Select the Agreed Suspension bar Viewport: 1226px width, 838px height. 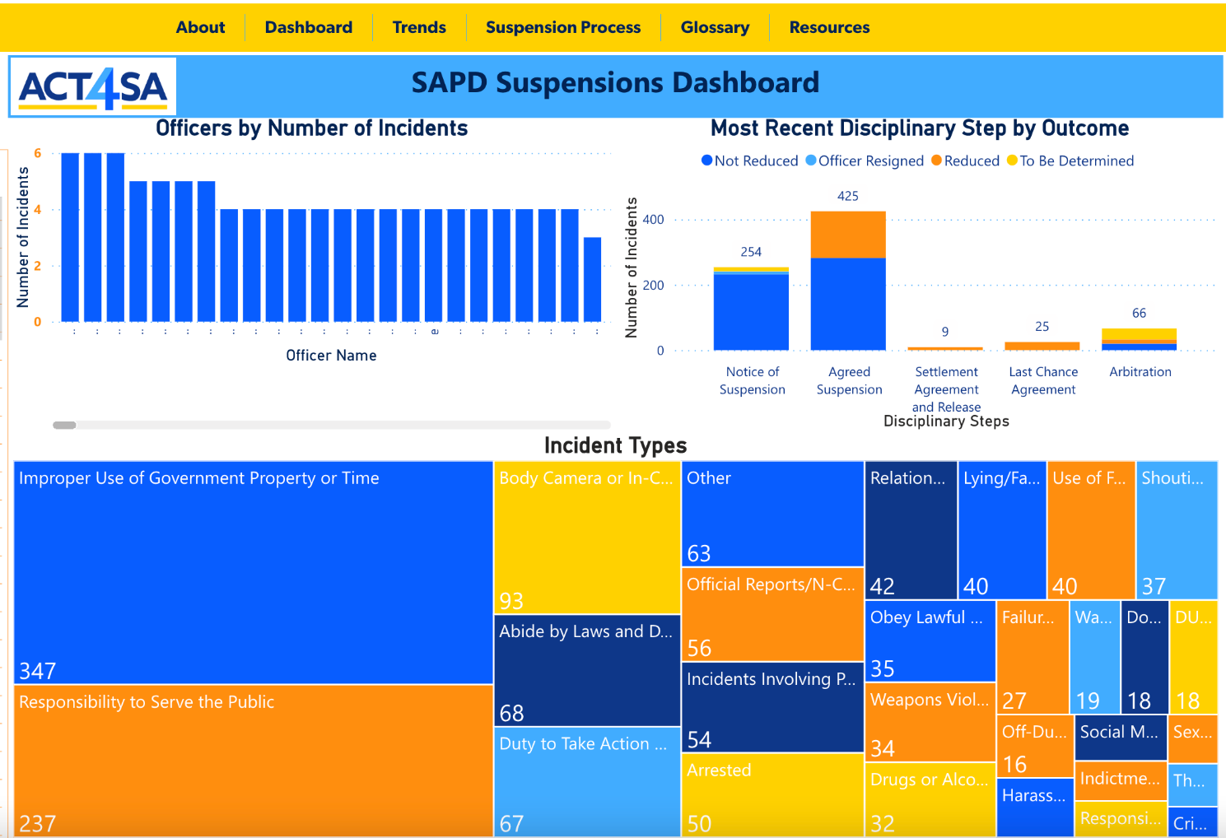coord(849,280)
